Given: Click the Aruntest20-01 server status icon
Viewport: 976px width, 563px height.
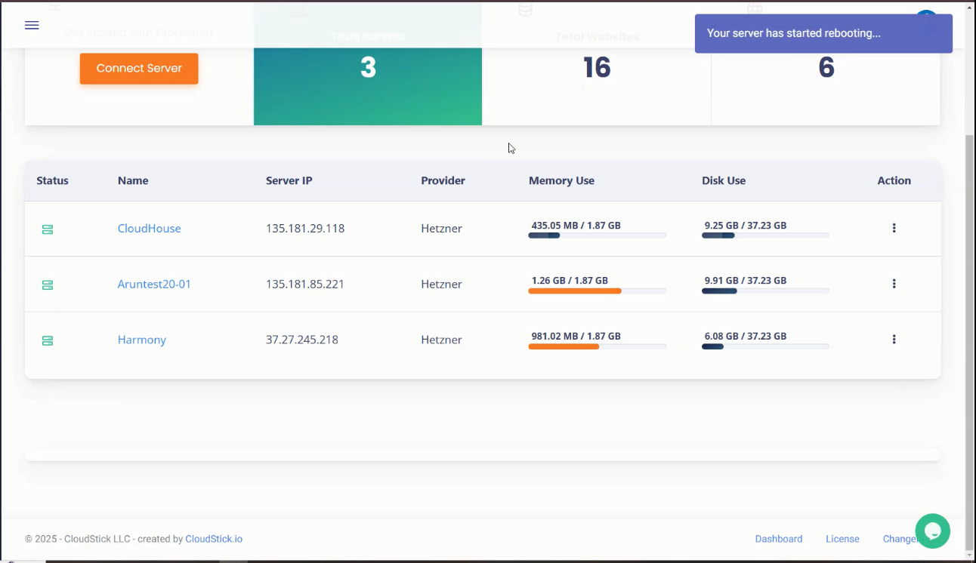Looking at the screenshot, I should click(48, 285).
